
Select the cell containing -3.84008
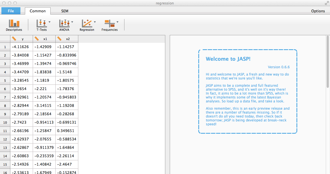point(22,55)
